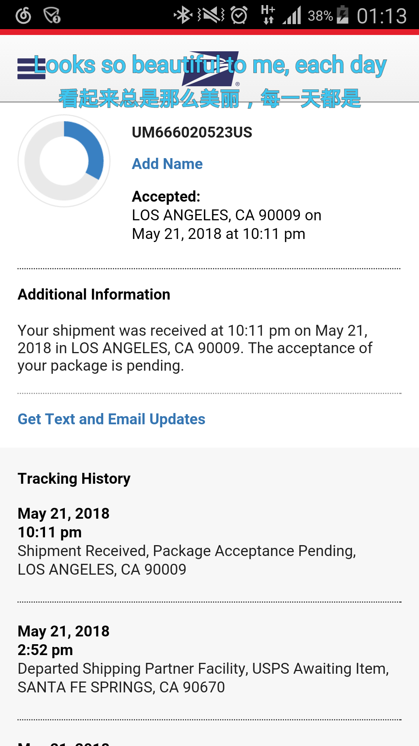This screenshot has width=419, height=746.
Task: Tap the USPS eagle logo
Action: 211,69
